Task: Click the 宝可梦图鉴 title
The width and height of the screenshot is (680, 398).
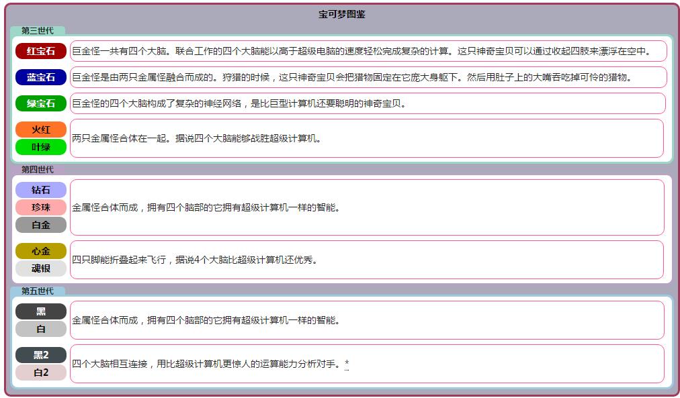Action: tap(342, 14)
